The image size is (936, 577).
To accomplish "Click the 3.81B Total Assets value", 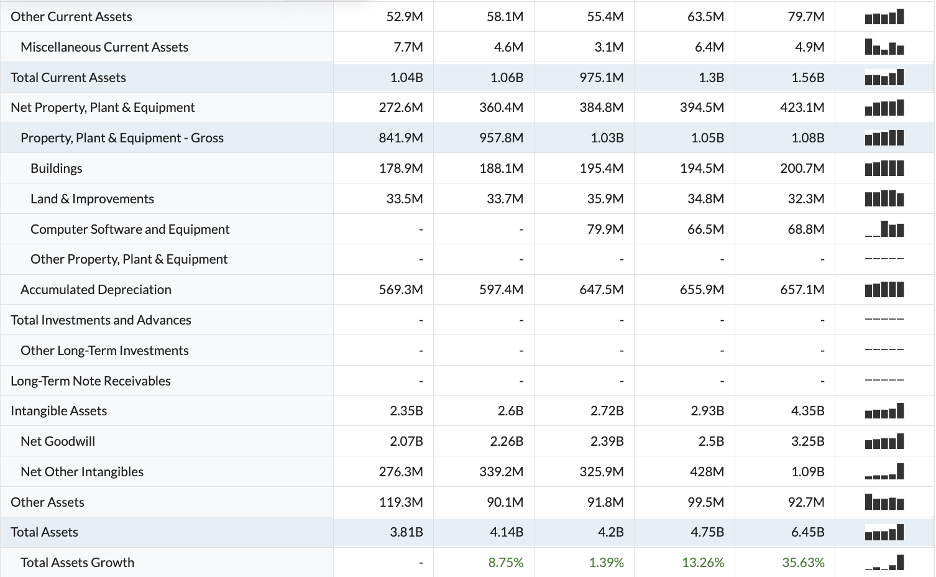I will (x=406, y=532).
